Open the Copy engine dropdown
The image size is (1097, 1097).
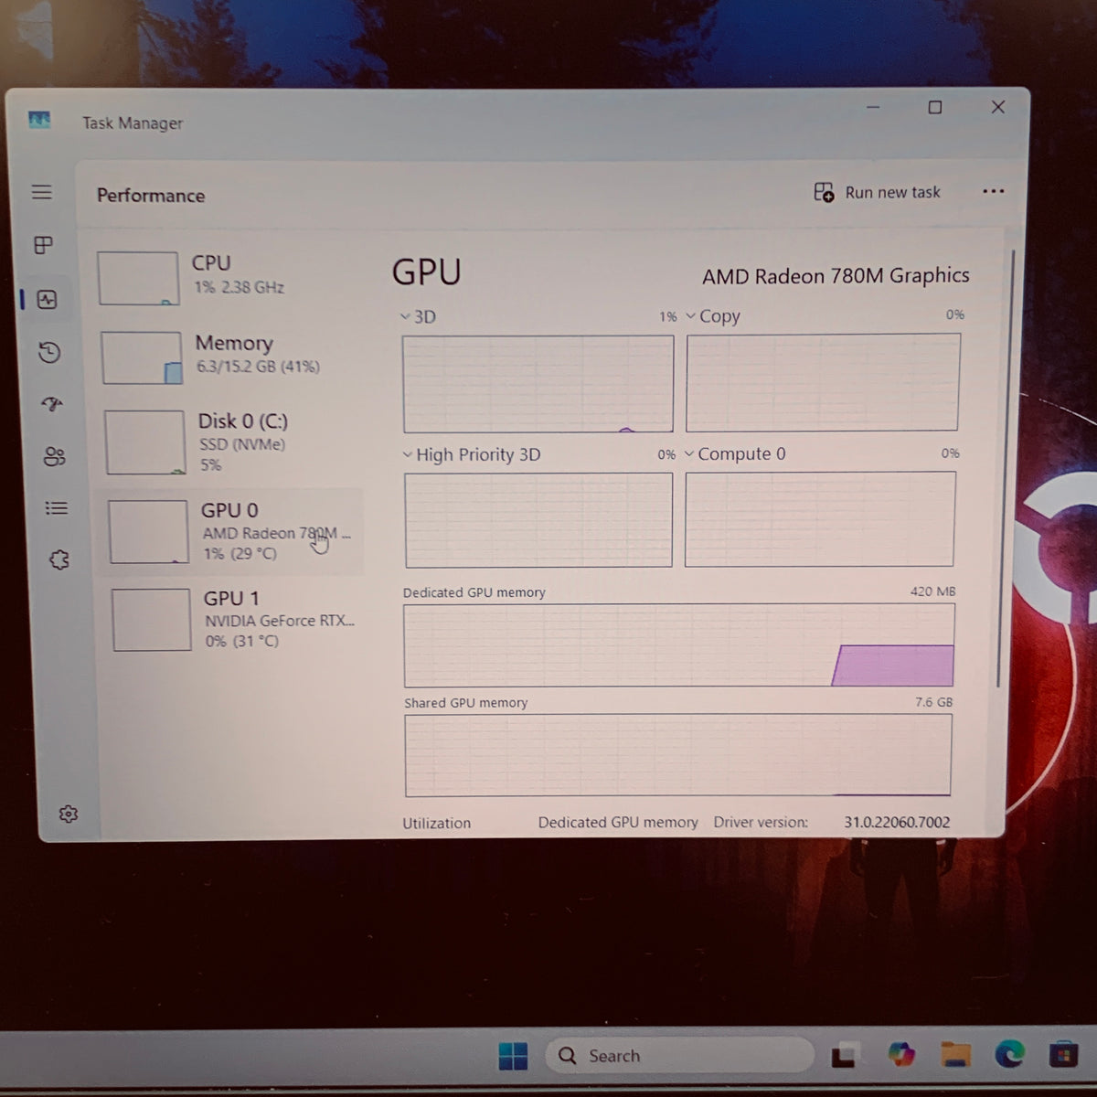click(713, 316)
